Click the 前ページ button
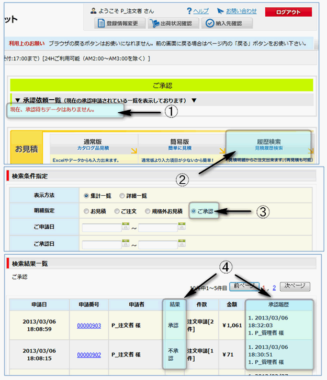The image size is (327, 380). (244, 287)
